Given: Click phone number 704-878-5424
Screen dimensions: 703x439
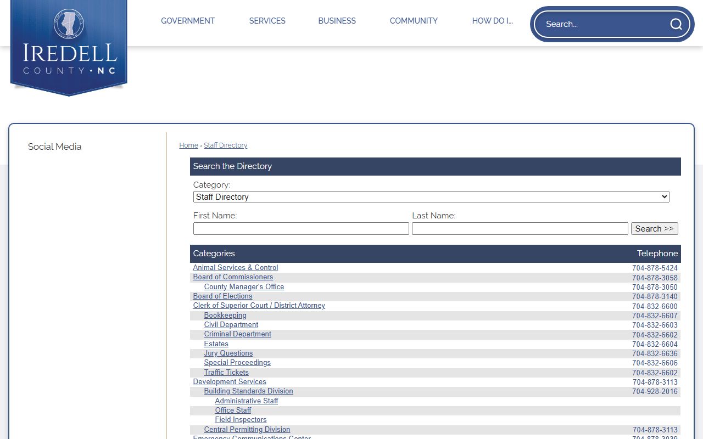Looking at the screenshot, I should tap(655, 268).
